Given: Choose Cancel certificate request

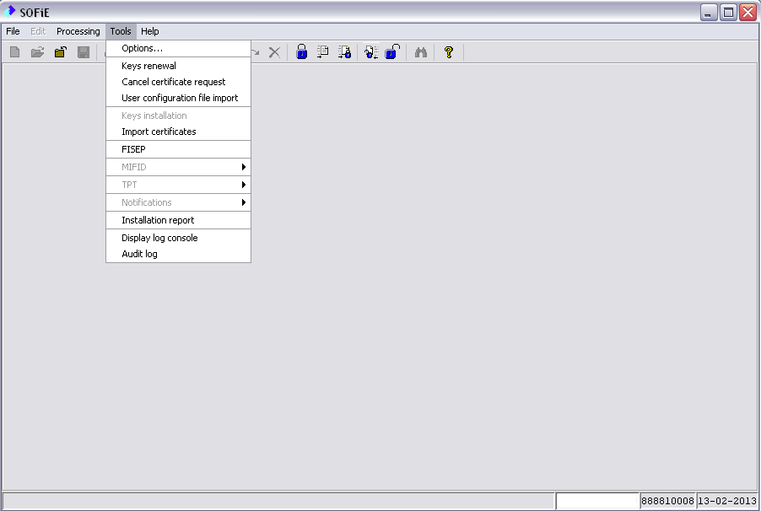Looking at the screenshot, I should [x=173, y=82].
